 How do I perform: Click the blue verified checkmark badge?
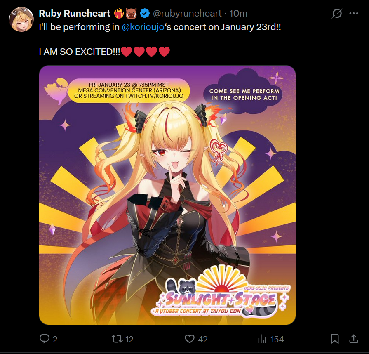click(x=145, y=14)
